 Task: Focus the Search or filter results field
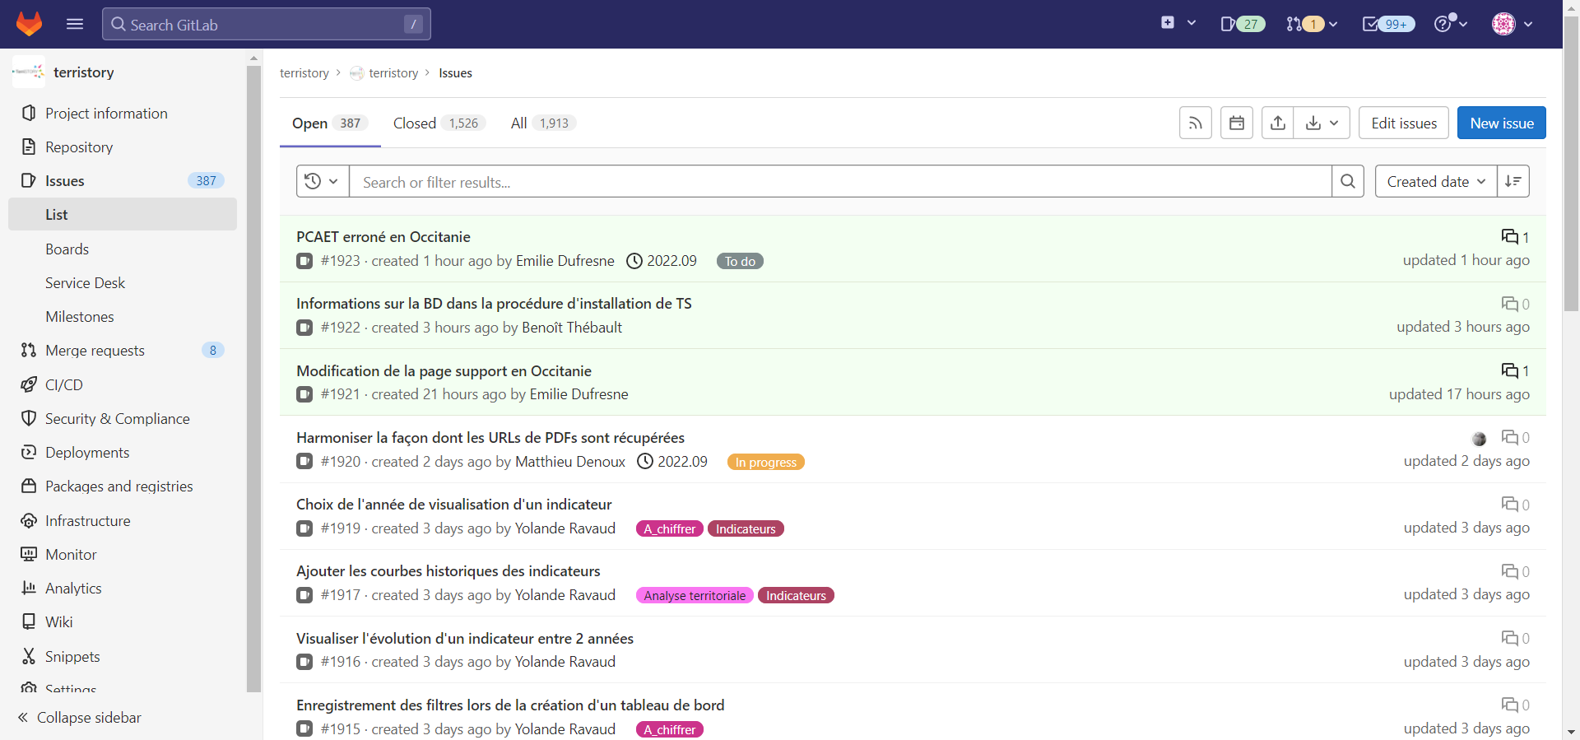click(x=840, y=181)
